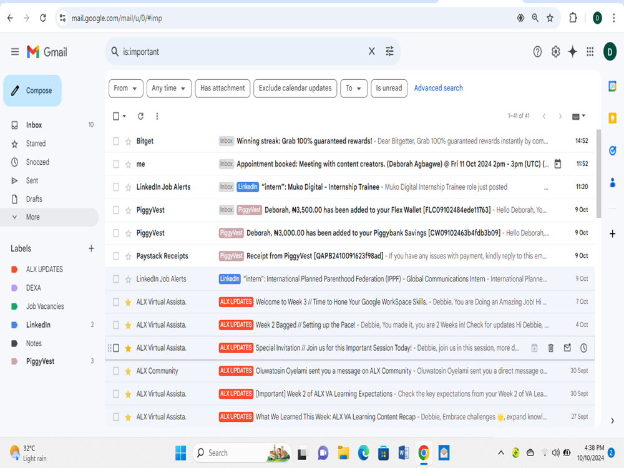Check the ALX Community email checkbox

click(x=116, y=371)
